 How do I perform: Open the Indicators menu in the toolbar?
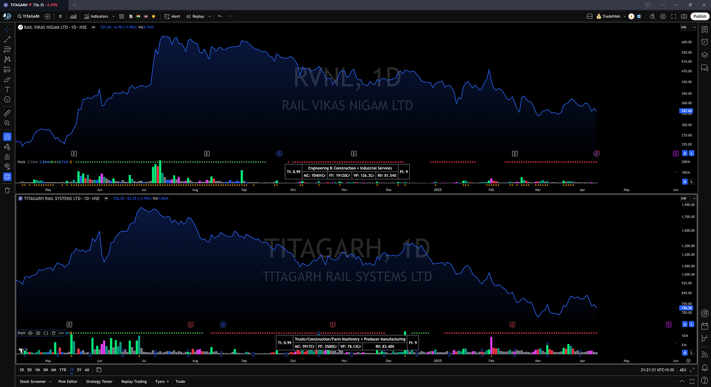(96, 16)
